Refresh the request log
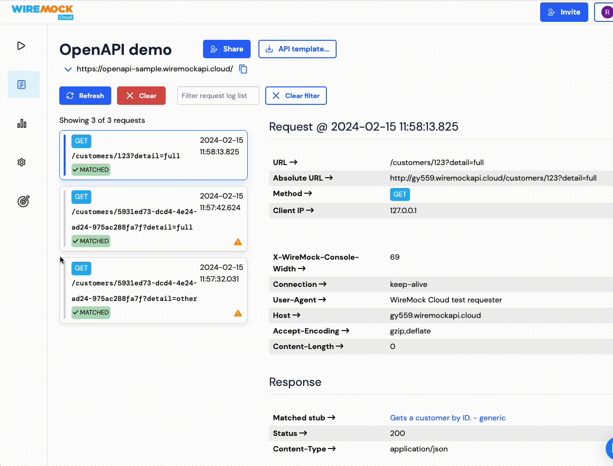Screen dimensions: 613x466 click(x=85, y=96)
